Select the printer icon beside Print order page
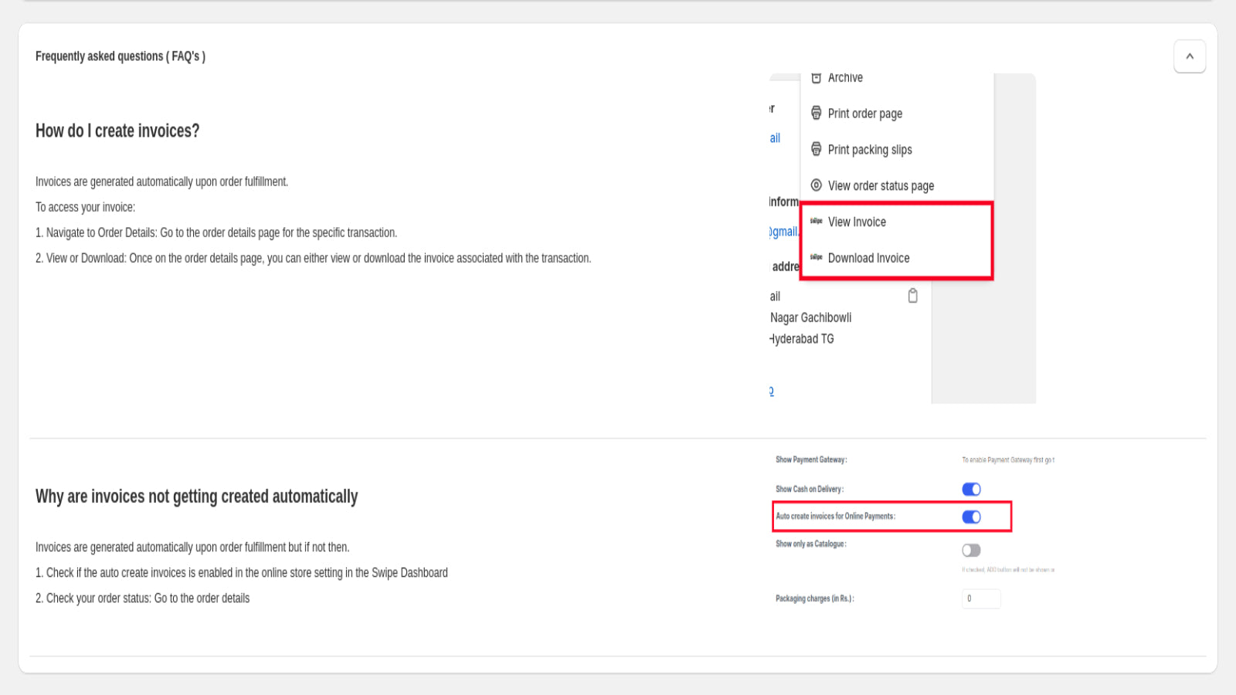Screen dimensions: 1236x695 (817, 113)
